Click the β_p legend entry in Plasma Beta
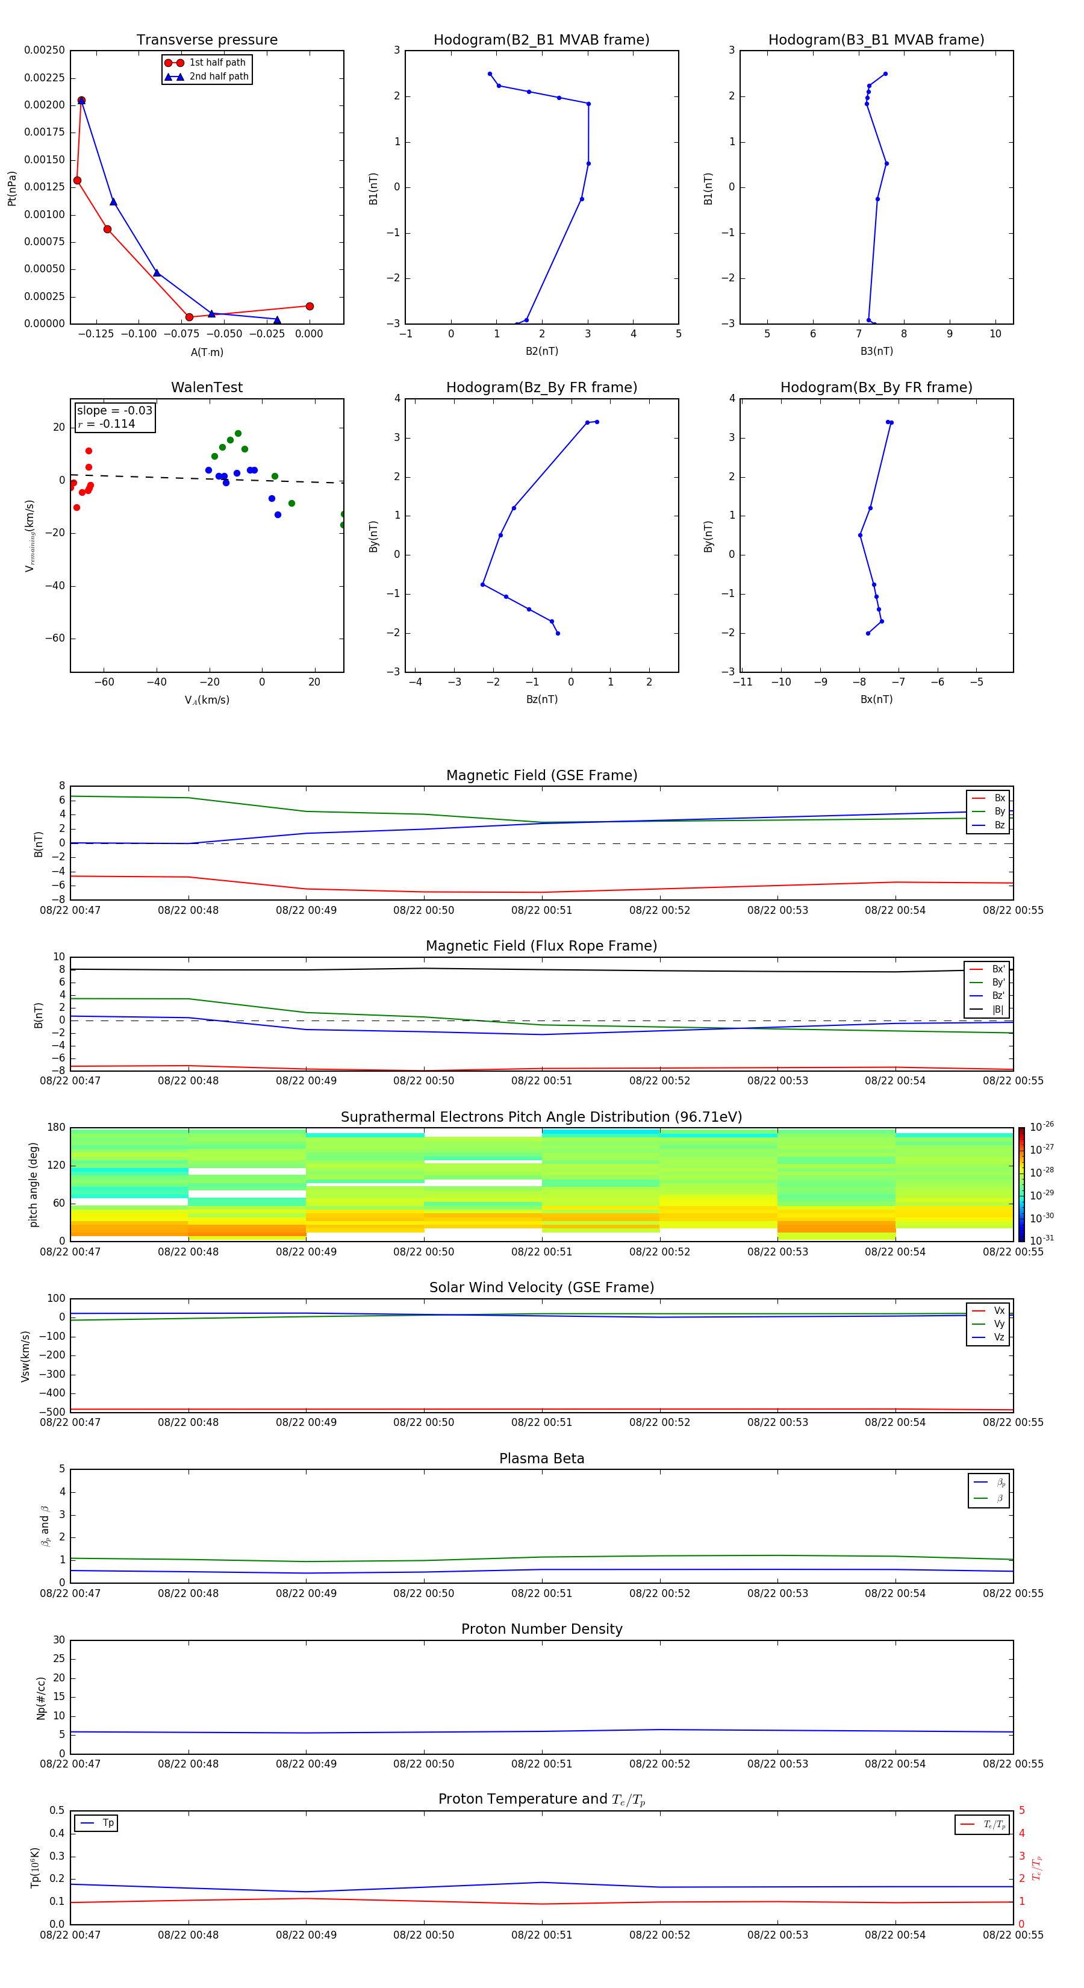Screen dimensions: 1084x1988 [x=989, y=1483]
